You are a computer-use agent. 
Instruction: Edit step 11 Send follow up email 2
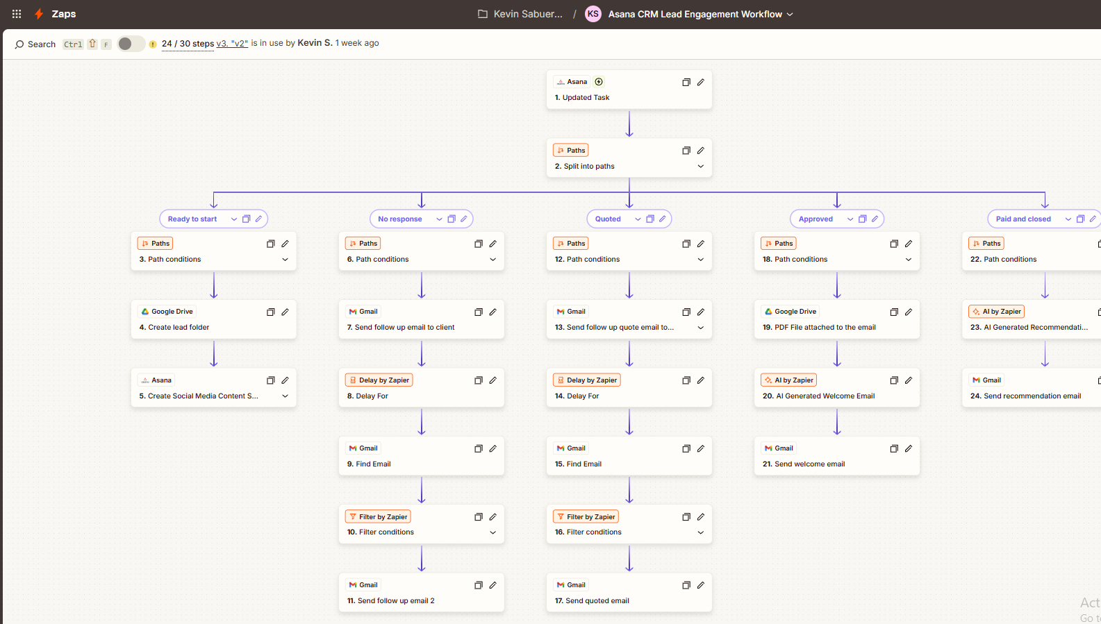tap(493, 585)
